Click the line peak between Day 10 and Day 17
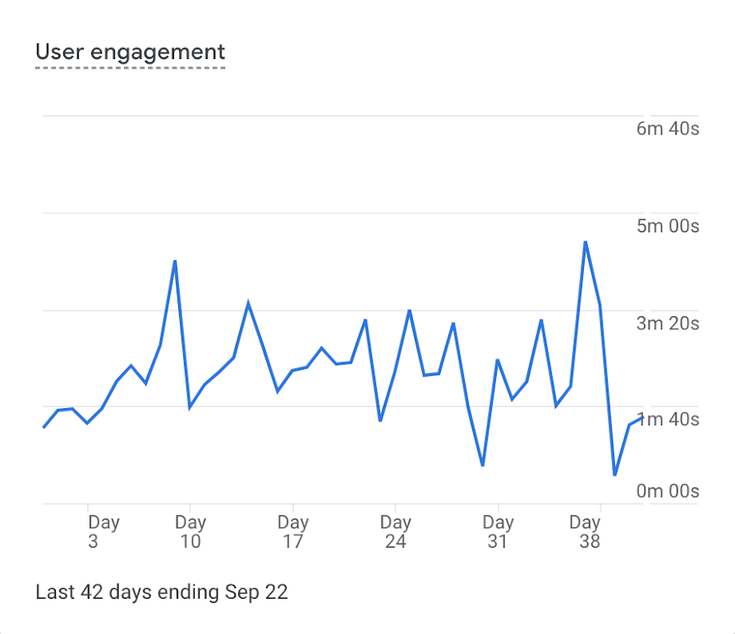Viewport: 735px width, 634px height. 248,304
